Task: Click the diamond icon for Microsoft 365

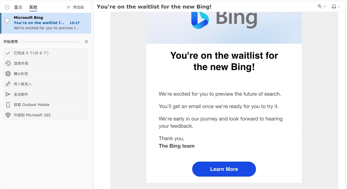Action: 8,115
